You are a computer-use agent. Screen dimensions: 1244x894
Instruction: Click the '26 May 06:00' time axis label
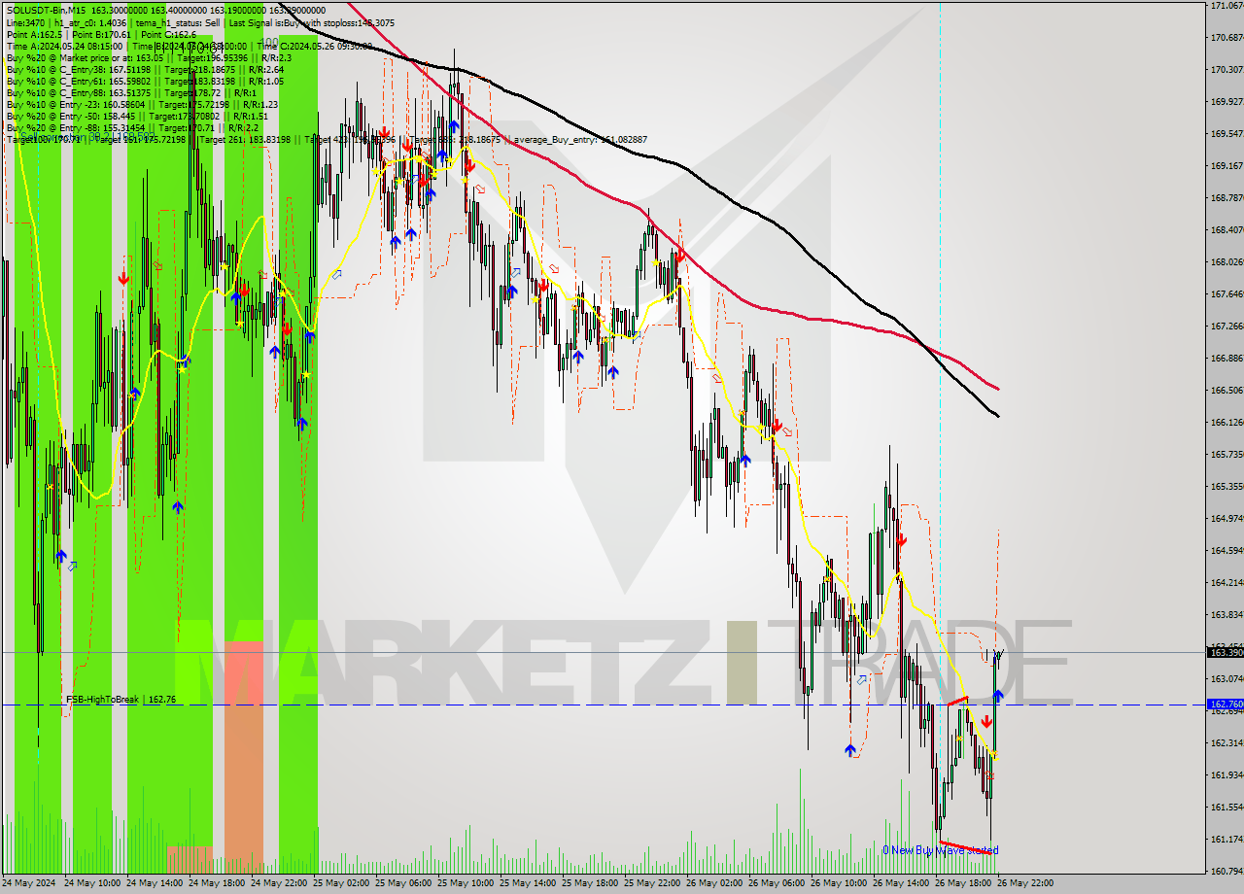point(778,884)
